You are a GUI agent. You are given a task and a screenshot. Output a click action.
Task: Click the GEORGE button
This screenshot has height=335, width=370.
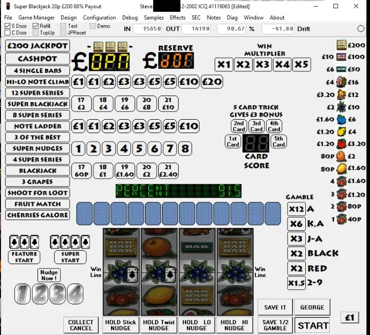click(312, 307)
